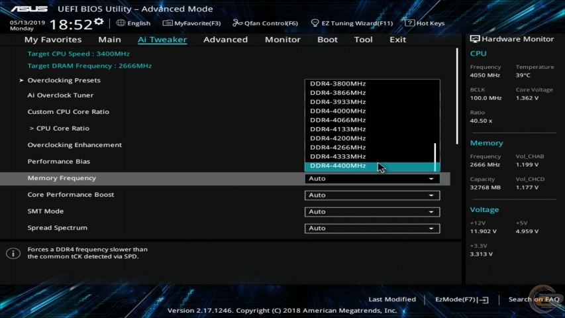
Task: Click Target CPU Speed : 3400MHz text
Action: (x=79, y=54)
